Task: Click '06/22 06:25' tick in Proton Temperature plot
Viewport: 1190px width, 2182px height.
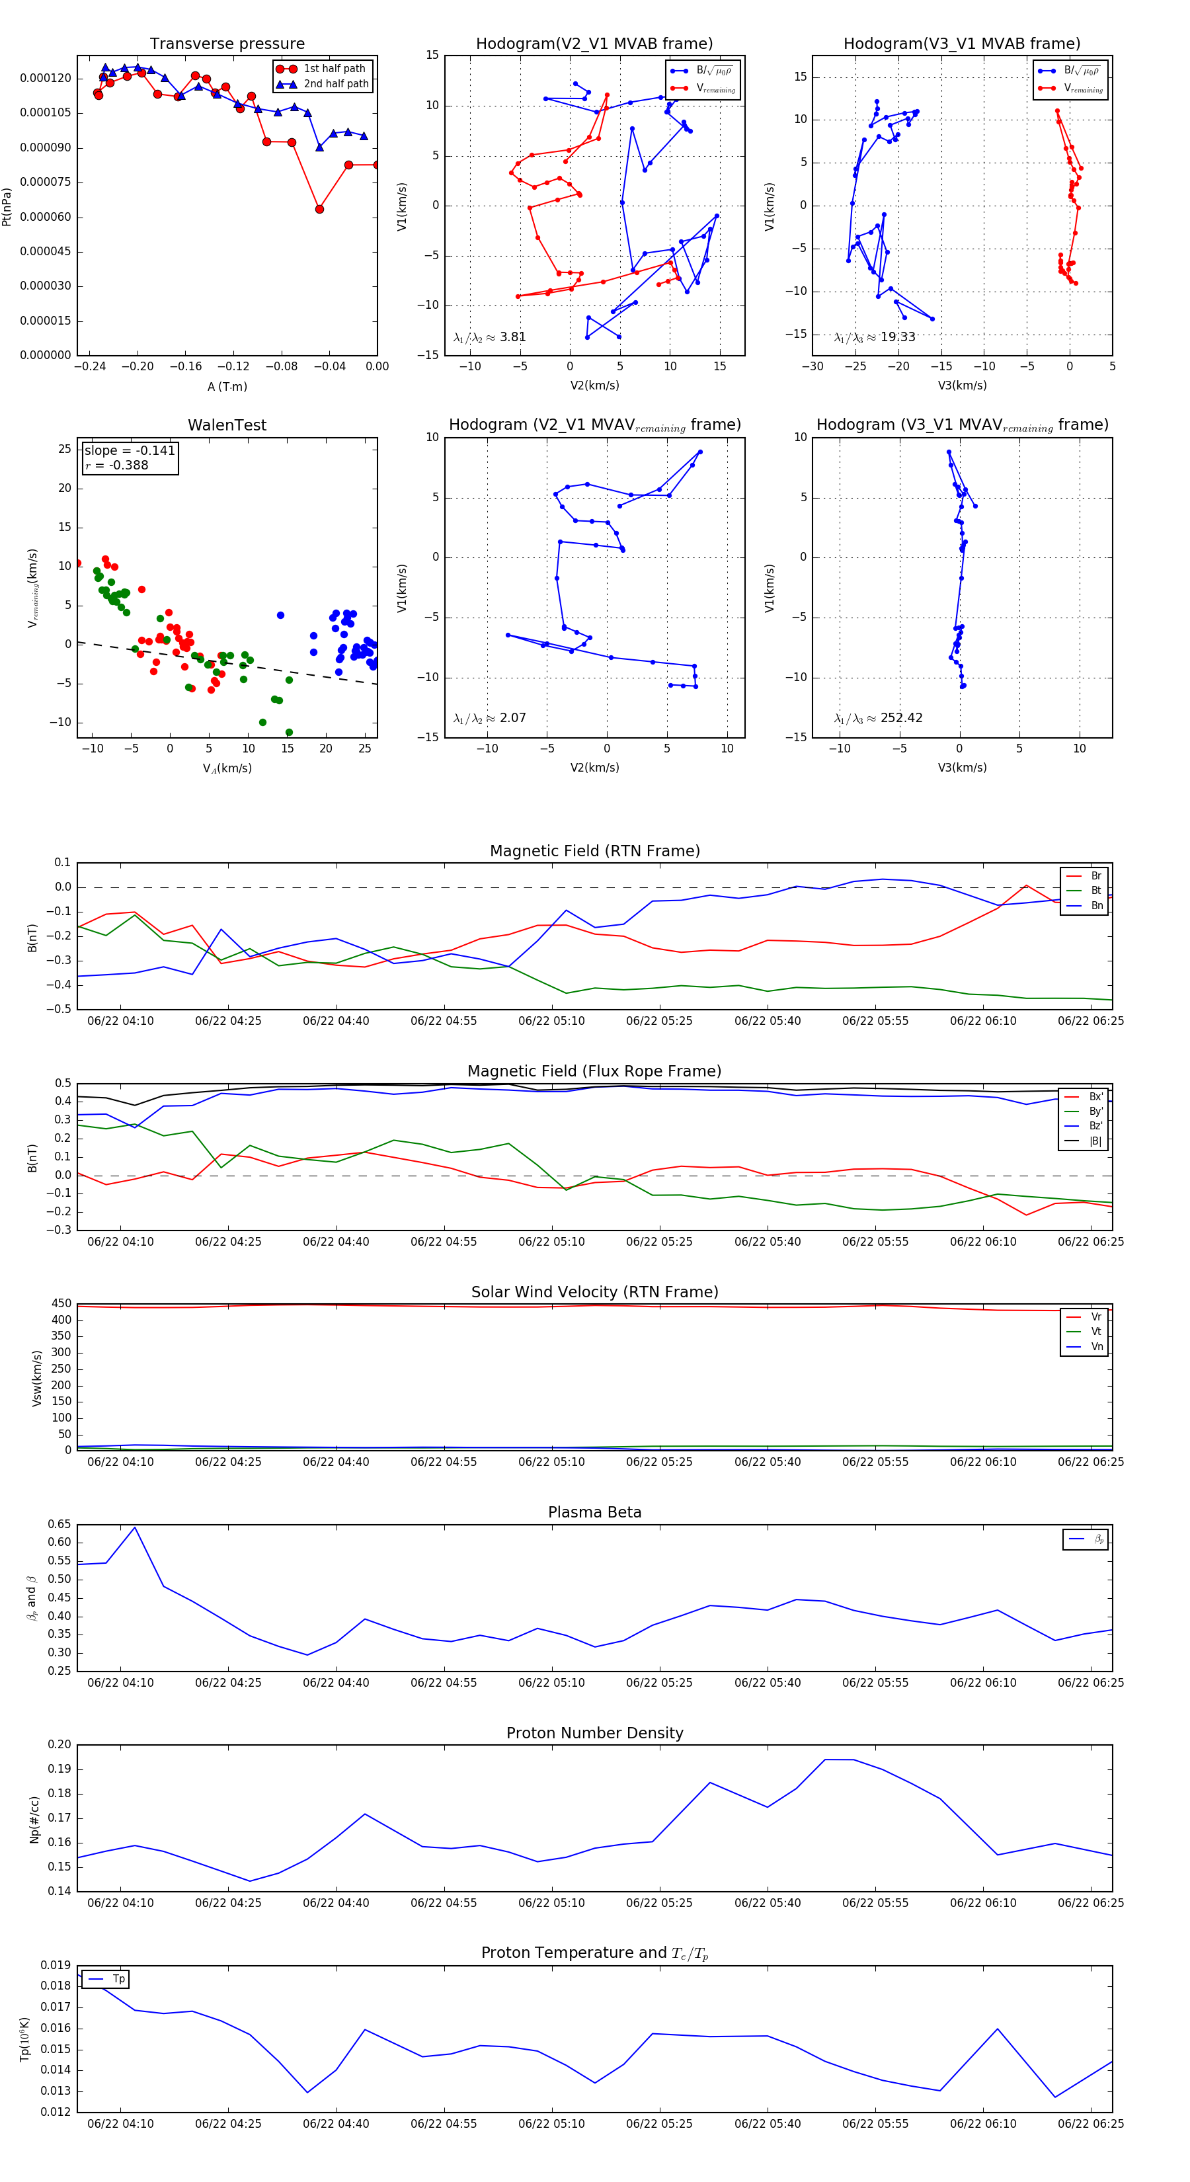Action: (x=1091, y=2124)
